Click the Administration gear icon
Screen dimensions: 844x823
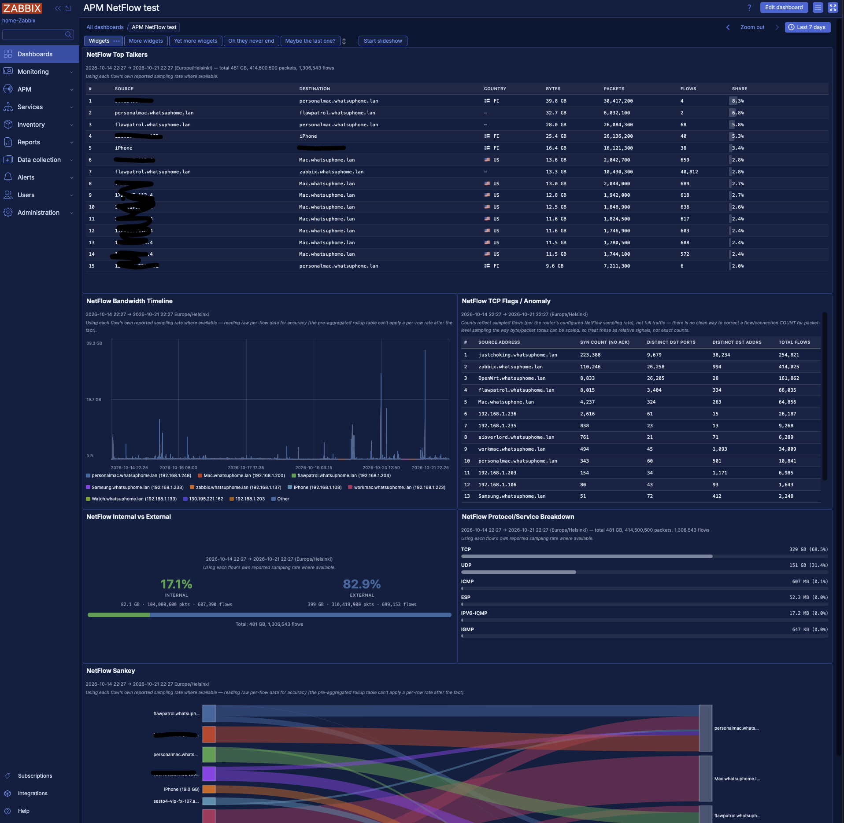8,212
